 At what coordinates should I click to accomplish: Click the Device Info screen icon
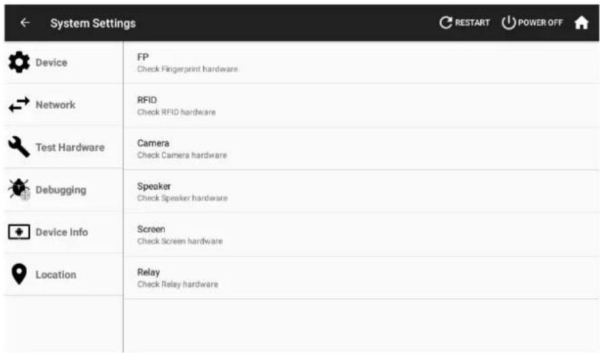coord(19,232)
